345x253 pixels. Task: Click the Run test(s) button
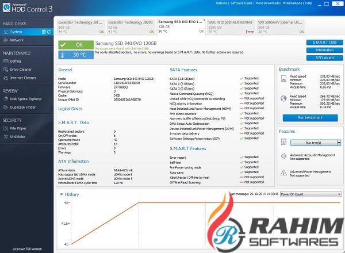(313, 143)
